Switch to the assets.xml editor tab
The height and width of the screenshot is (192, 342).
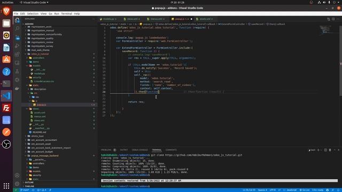pyautogui.click(x=206, y=19)
